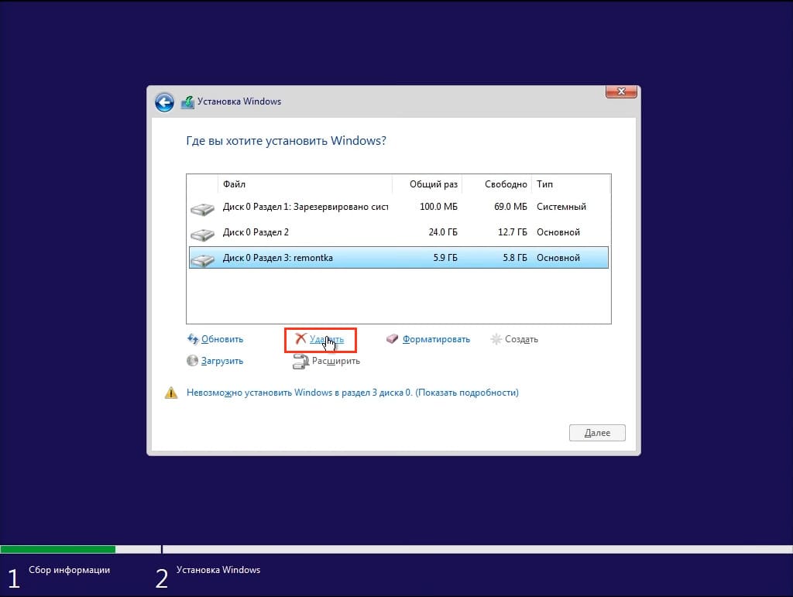This screenshot has height=597, width=793.
Task: Click the Системный type cell
Action: pos(561,207)
